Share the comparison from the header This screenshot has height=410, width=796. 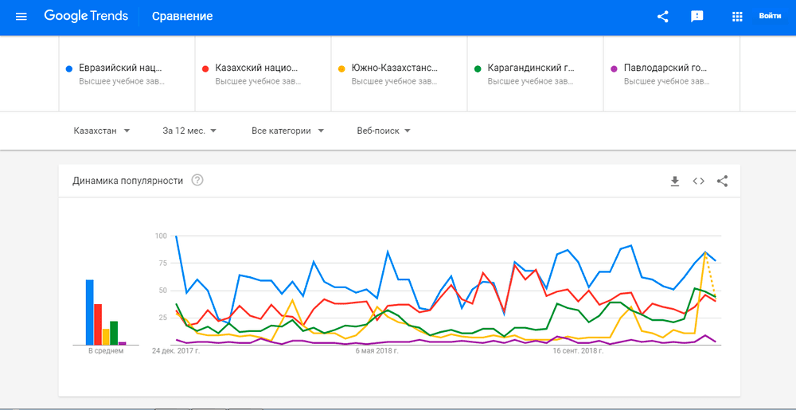pos(662,17)
